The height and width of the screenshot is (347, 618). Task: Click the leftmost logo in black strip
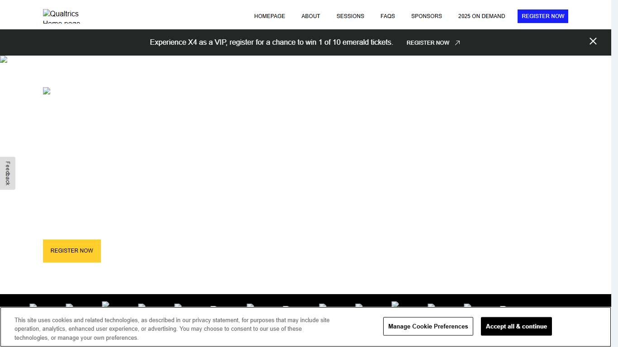coord(33,305)
